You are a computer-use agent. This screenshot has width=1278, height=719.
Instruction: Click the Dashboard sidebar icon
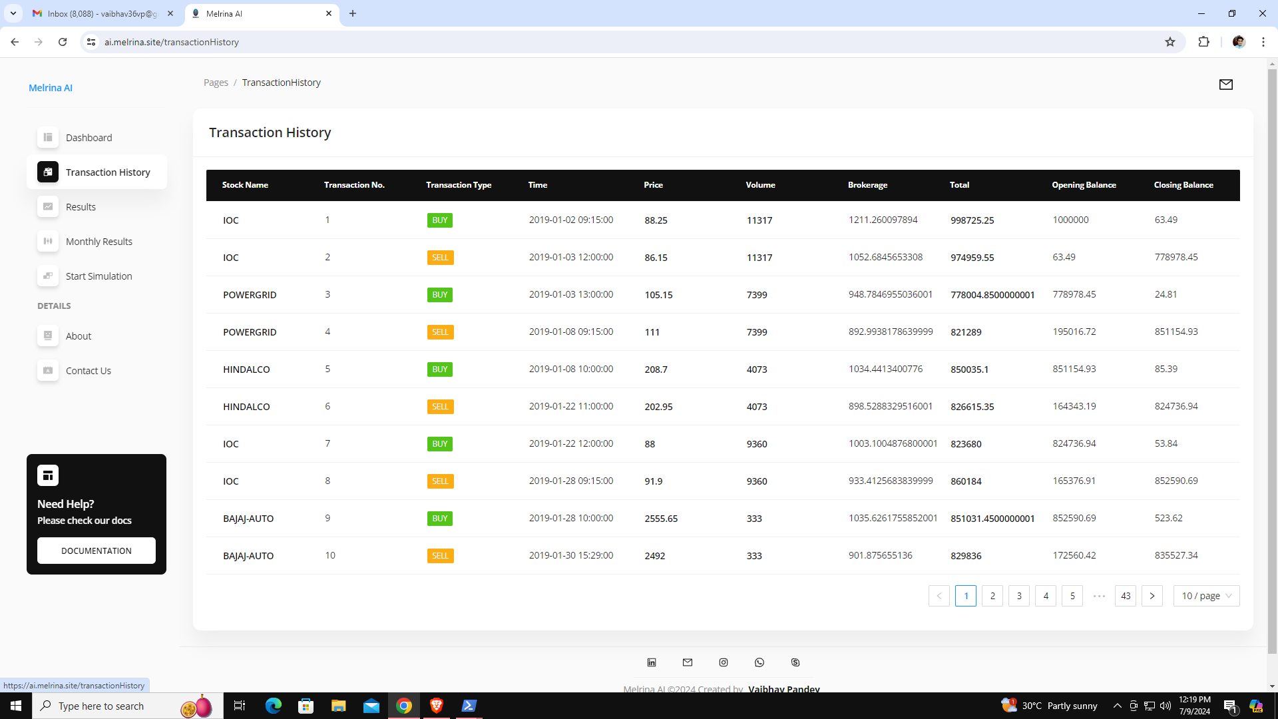click(48, 137)
